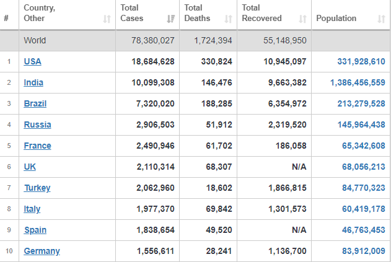Select the World totals row
Screen dimensions: 391x262
pyautogui.click(x=195, y=40)
